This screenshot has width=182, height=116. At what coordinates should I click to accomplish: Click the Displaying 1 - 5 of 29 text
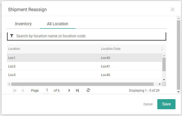pyautogui.click(x=144, y=90)
